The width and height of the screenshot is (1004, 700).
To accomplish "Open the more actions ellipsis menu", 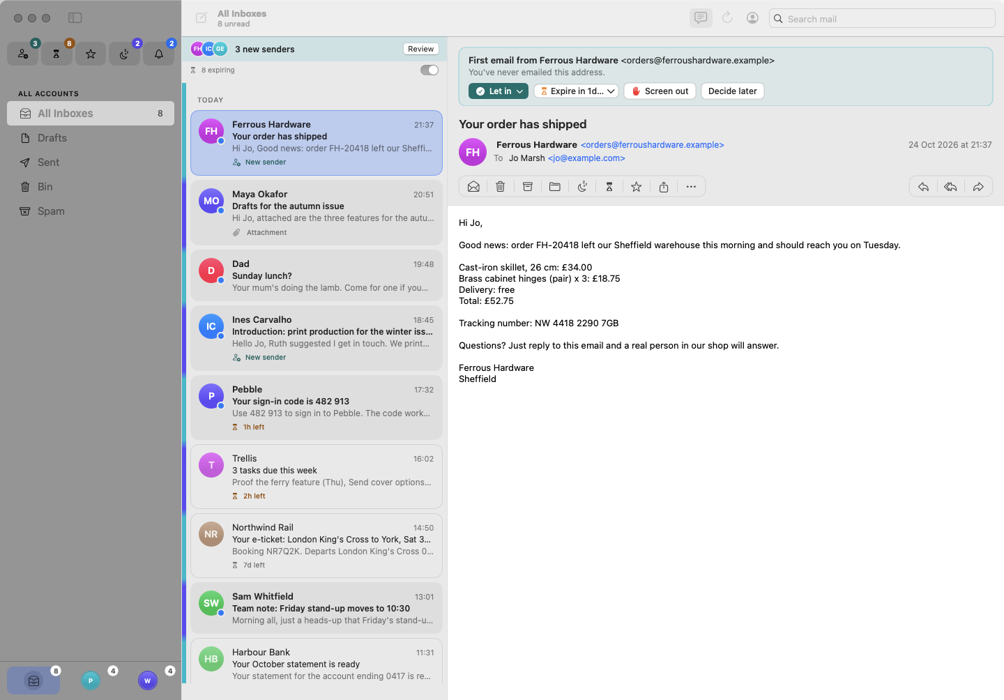I will [x=691, y=186].
